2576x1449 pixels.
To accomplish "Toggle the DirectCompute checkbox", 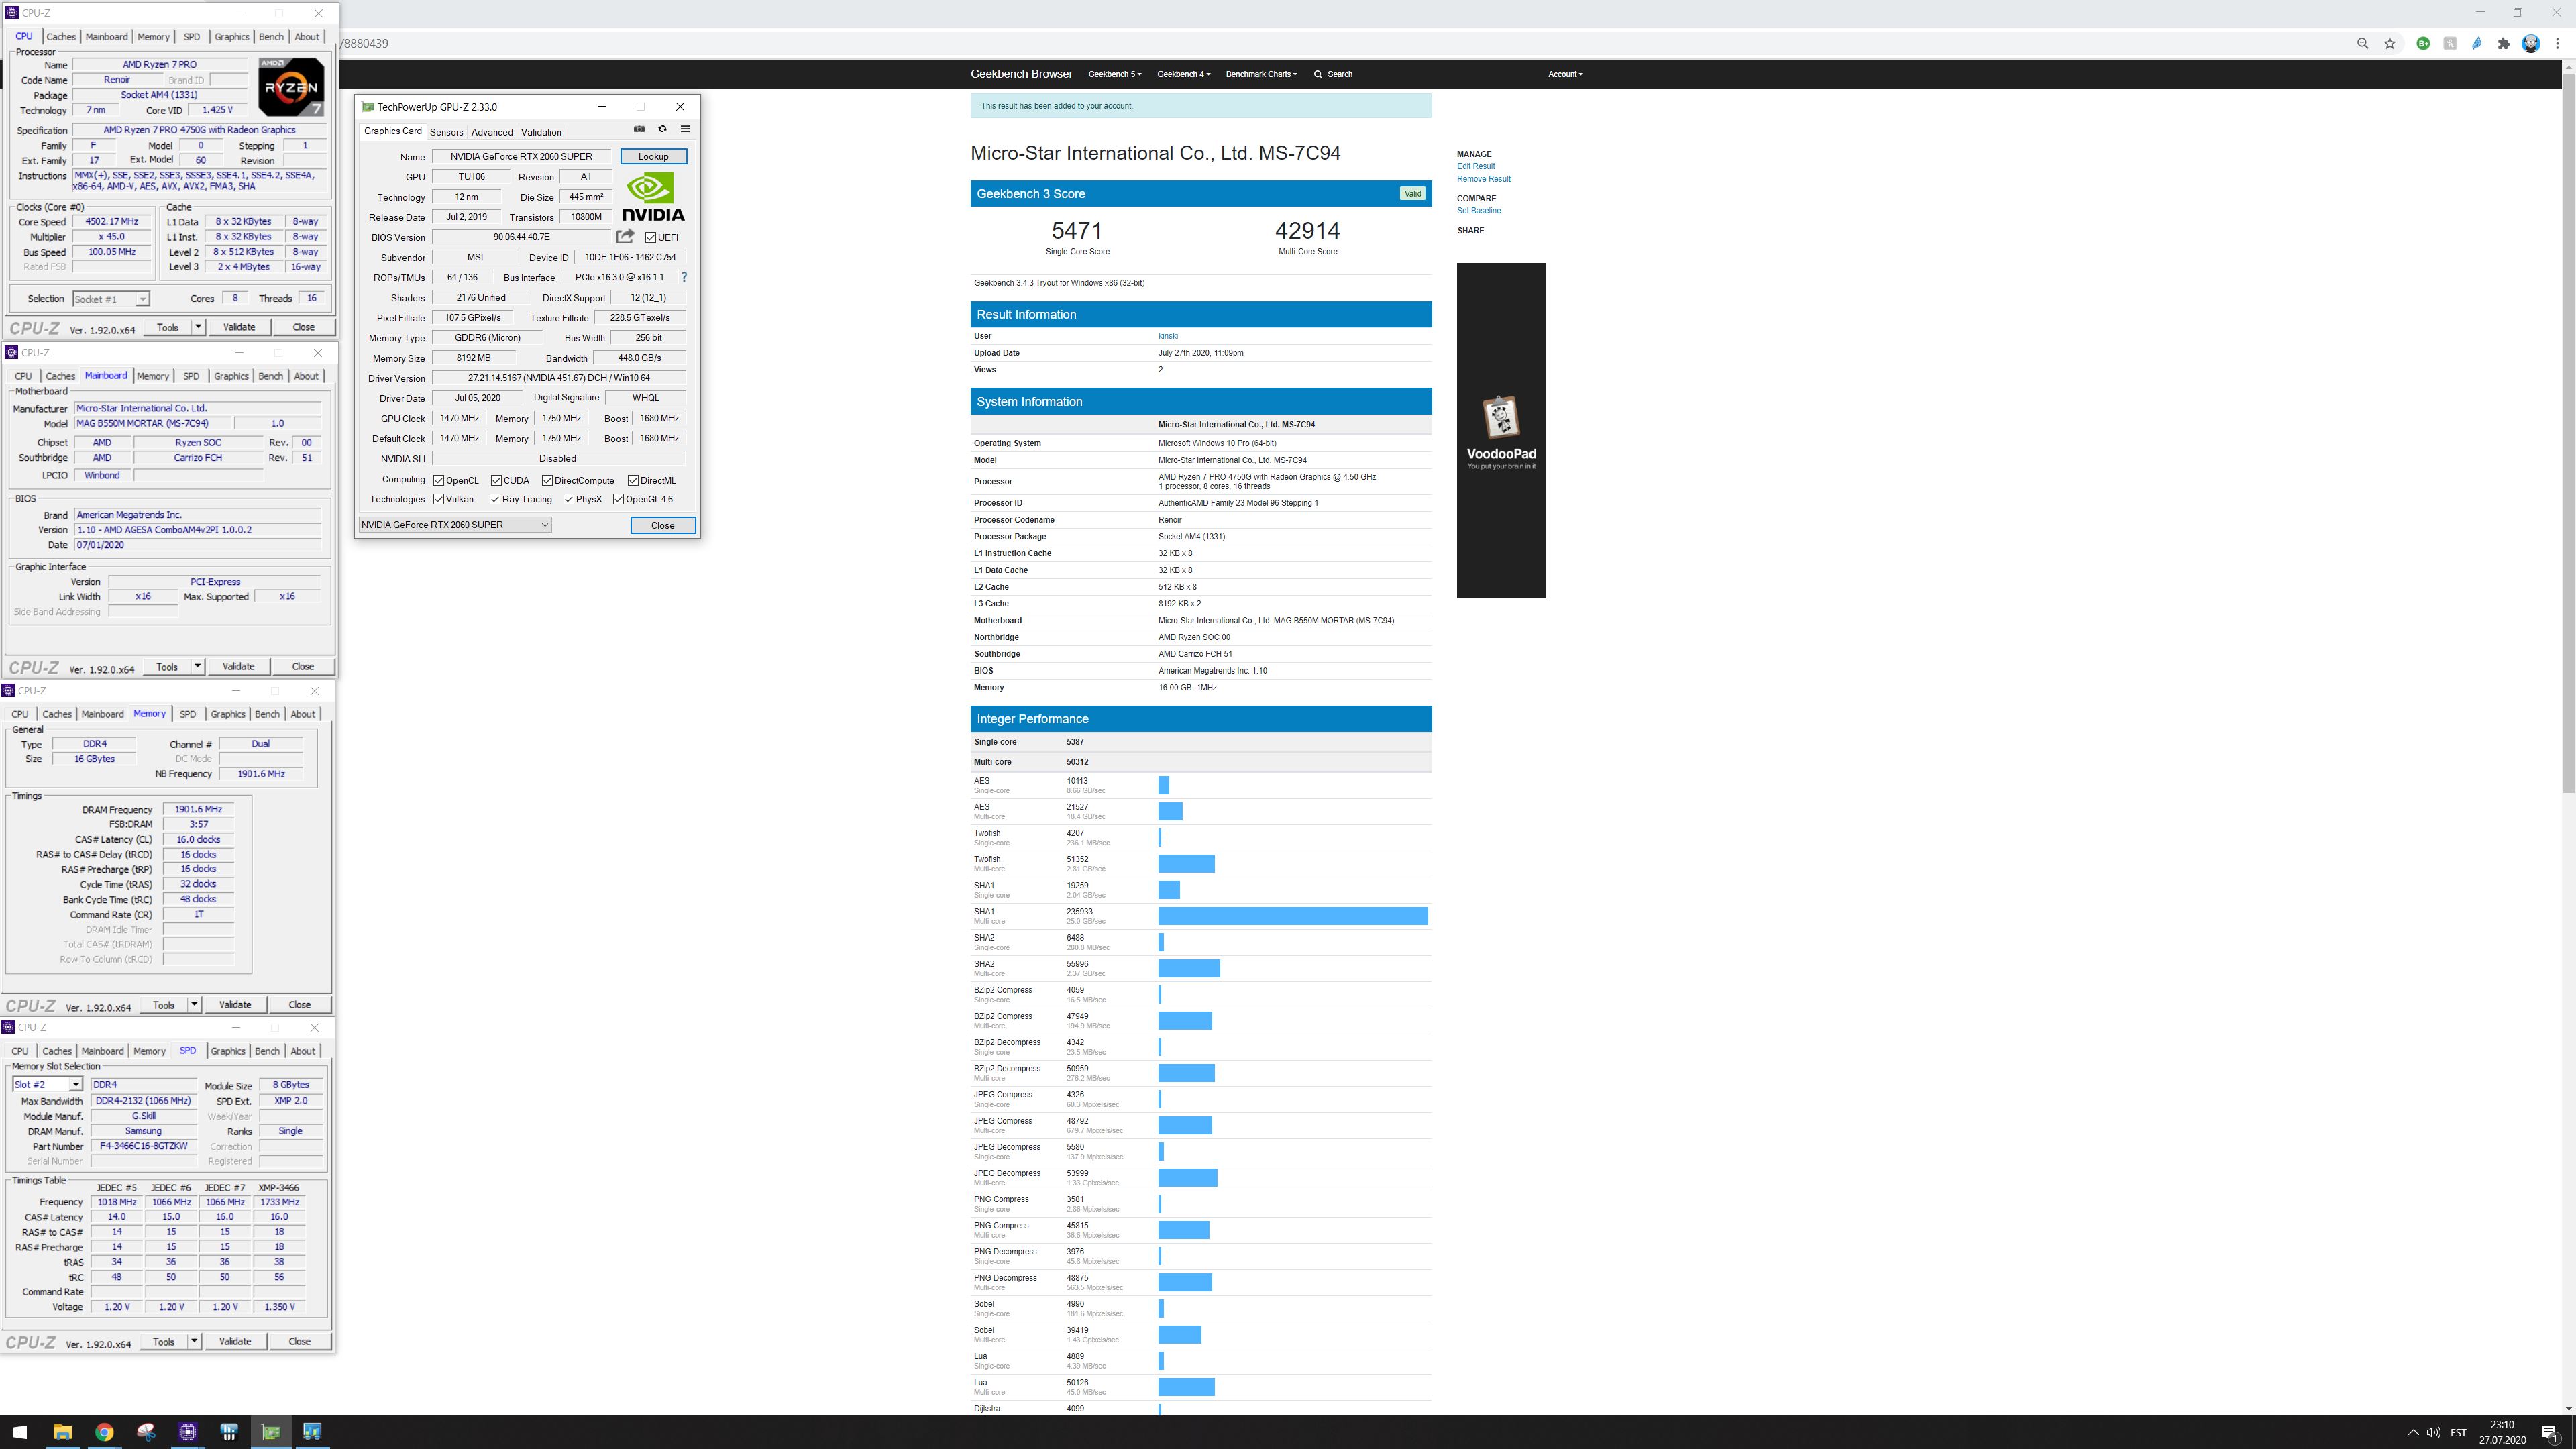I will tap(547, 480).
